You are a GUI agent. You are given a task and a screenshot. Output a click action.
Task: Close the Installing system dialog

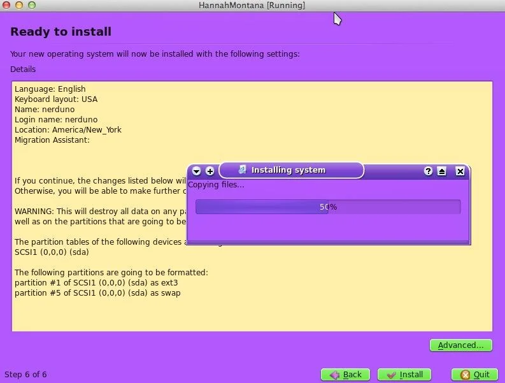[x=460, y=171]
